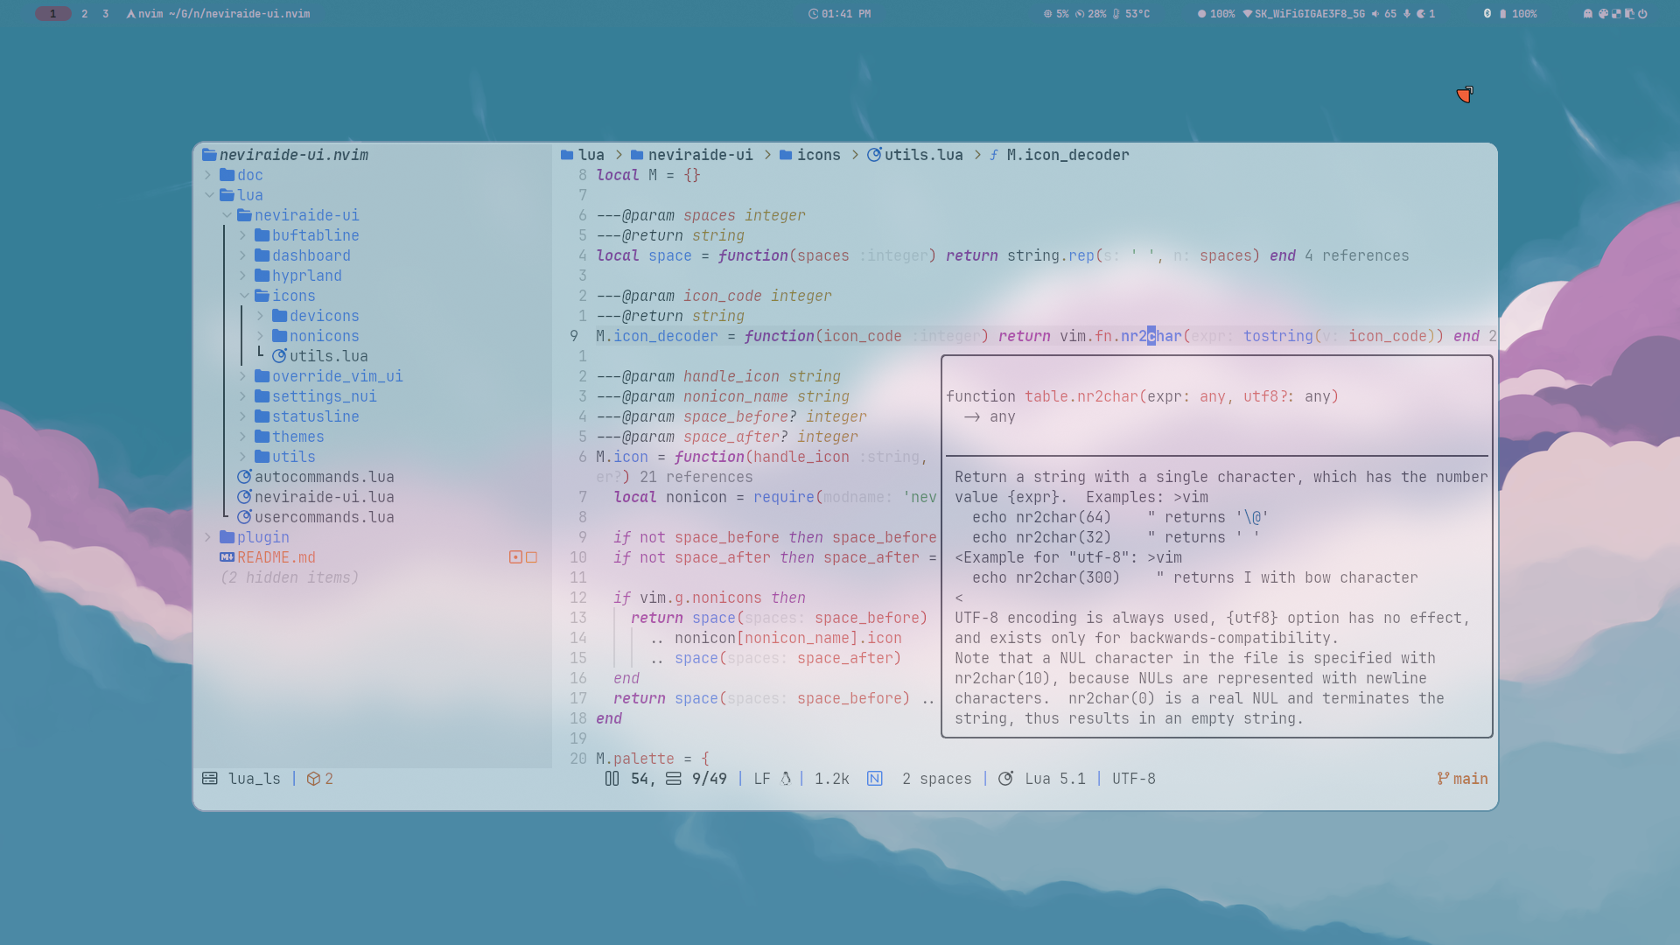The height and width of the screenshot is (945, 1680).
Task: Click the filled git status marker beside README.md
Action: pyautogui.click(x=515, y=557)
